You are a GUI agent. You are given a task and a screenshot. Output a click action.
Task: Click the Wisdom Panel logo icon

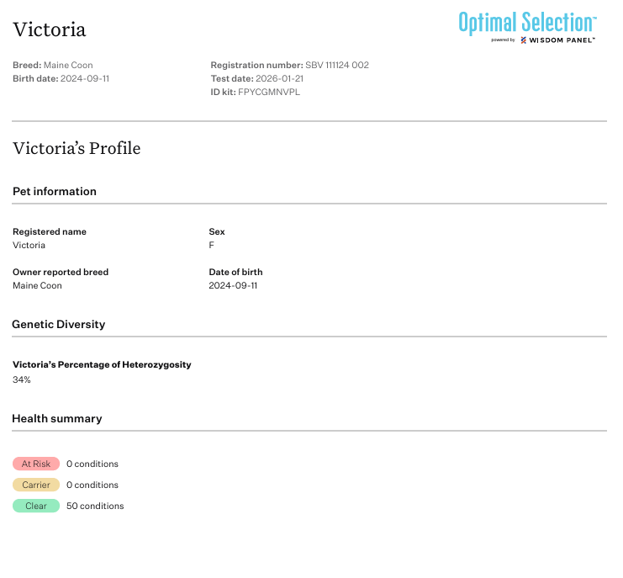pos(524,40)
